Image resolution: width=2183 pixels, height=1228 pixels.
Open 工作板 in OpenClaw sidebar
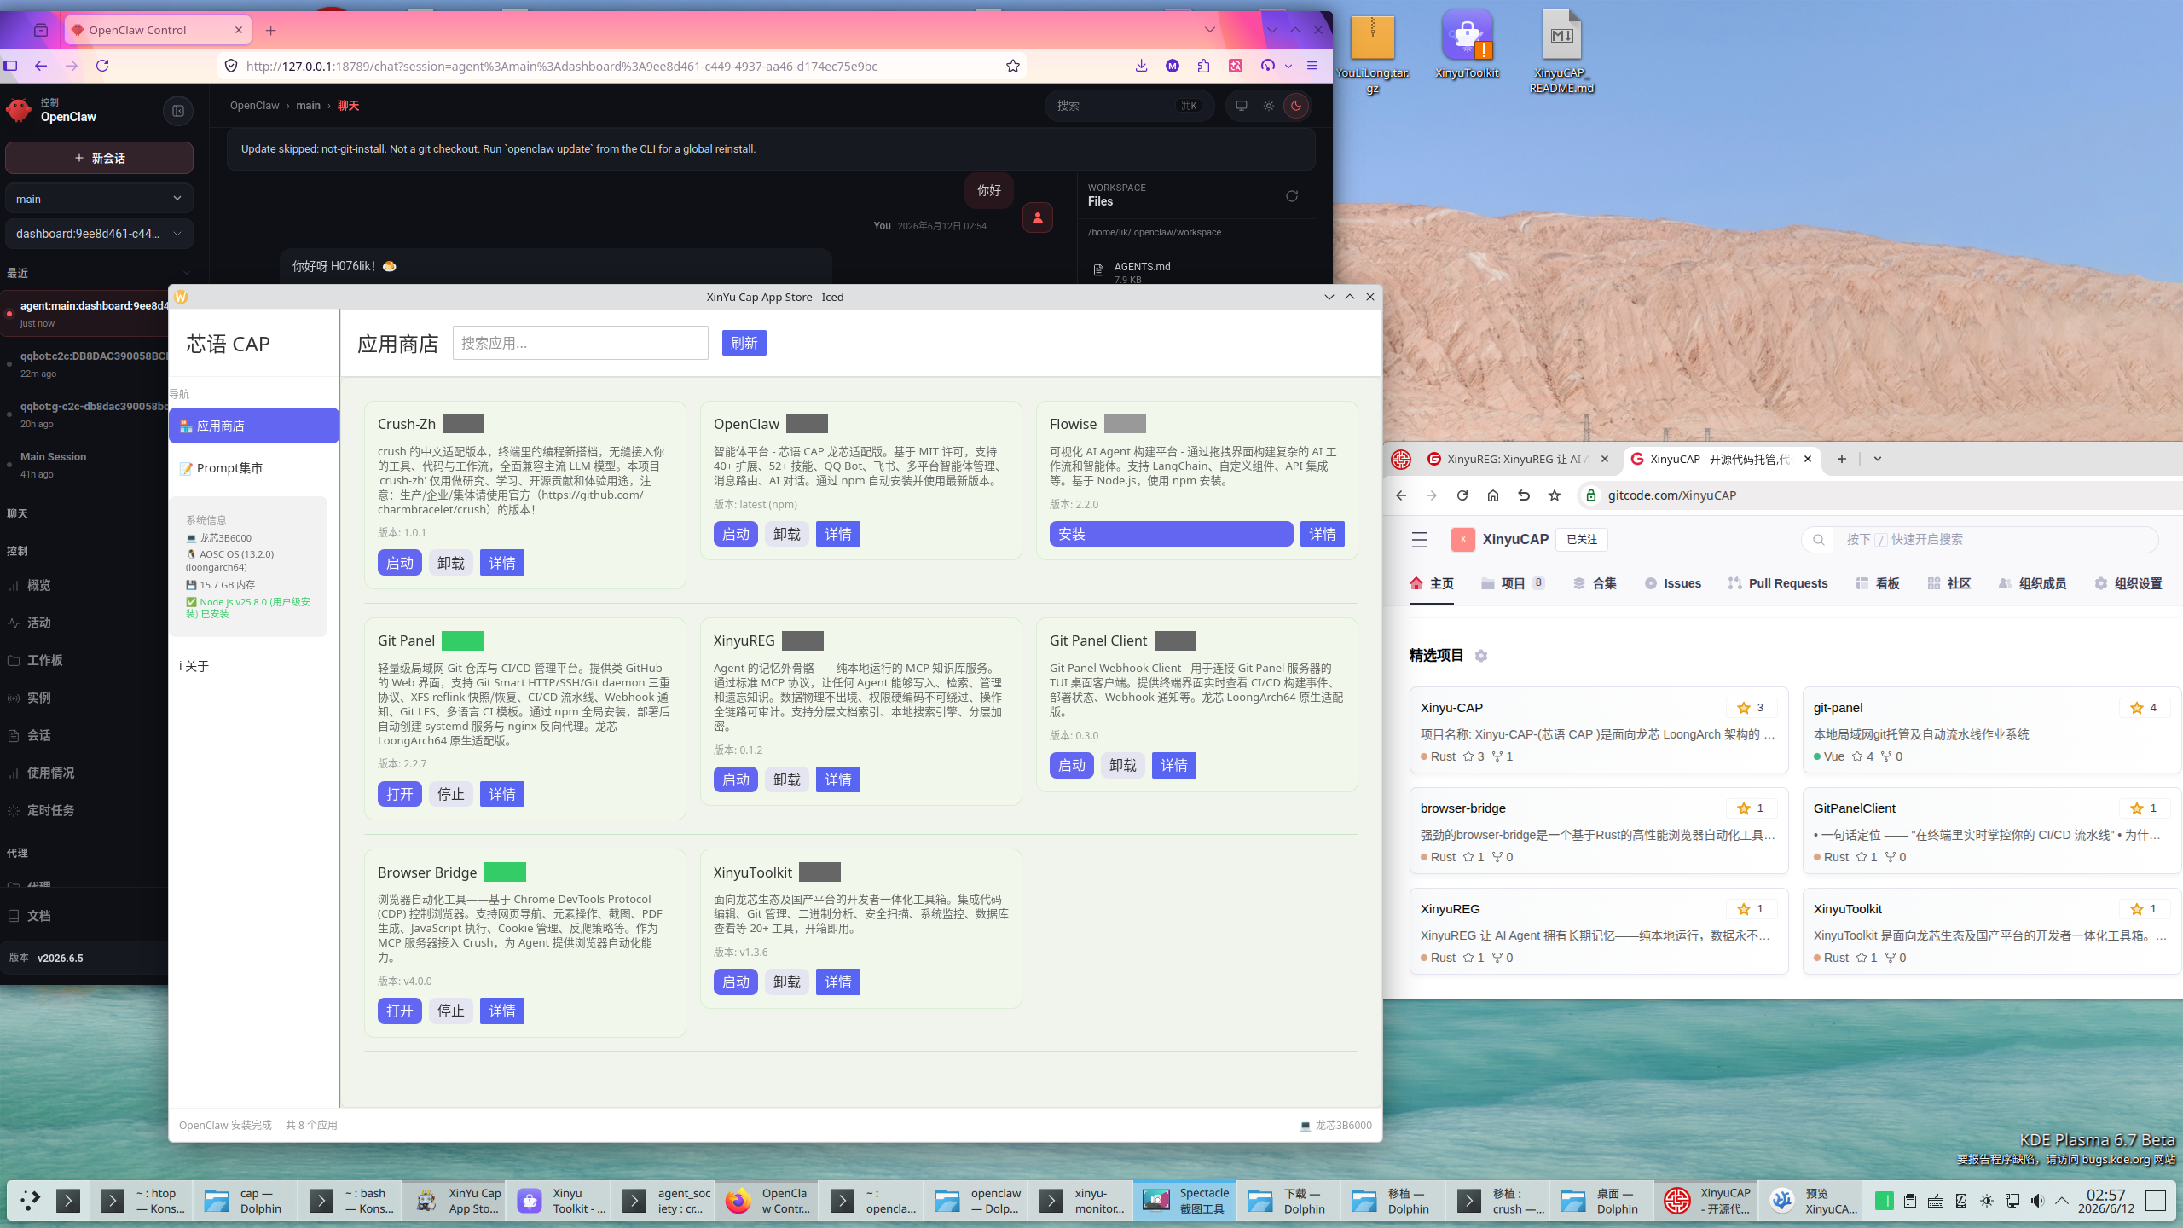click(x=44, y=660)
